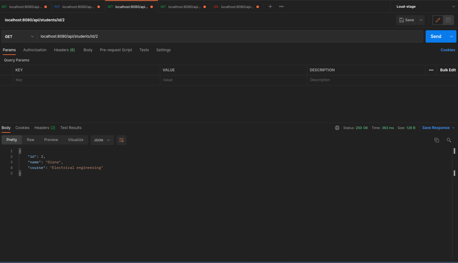Click the request URL input field
The image size is (458, 263).
point(230,36)
